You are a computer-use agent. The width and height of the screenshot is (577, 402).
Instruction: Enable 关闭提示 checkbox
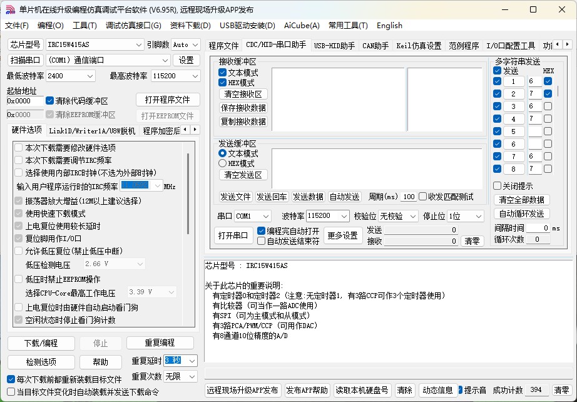(498, 186)
